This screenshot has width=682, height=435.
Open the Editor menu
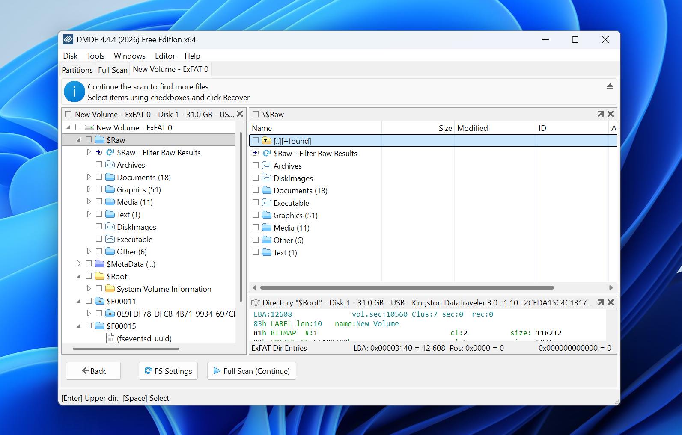click(165, 56)
